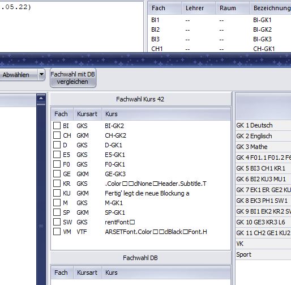The height and width of the screenshot is (285, 291).
Task: Select GK 2 Englisch row
Action: [263, 136]
